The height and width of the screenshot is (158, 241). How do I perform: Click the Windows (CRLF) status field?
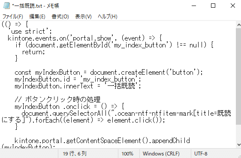click(161, 154)
